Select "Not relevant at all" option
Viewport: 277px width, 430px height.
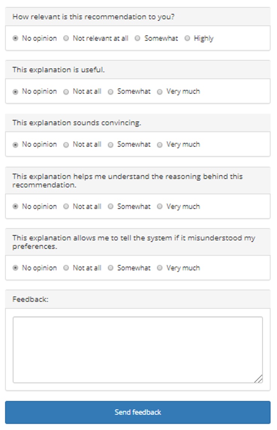pos(67,38)
